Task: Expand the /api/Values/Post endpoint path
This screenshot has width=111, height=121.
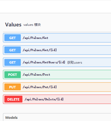Action: [x=36, y=75]
